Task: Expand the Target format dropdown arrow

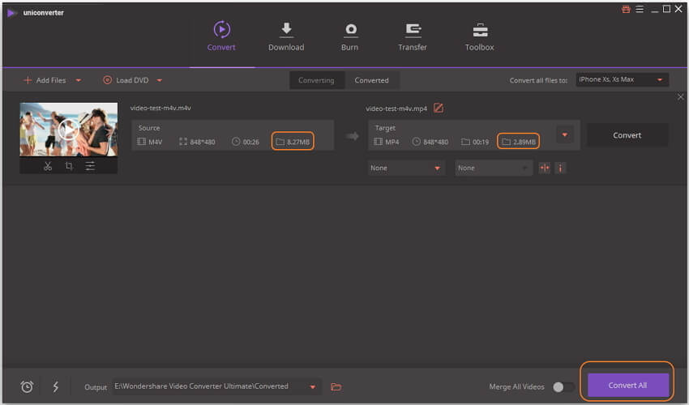Action: pos(565,134)
